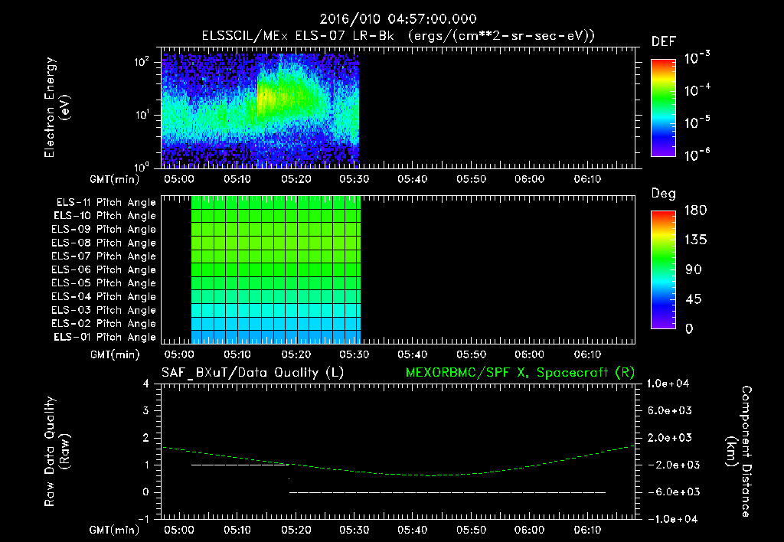
Task: Select 1.0e+04 on Component Distance axis
Action: click(x=668, y=384)
